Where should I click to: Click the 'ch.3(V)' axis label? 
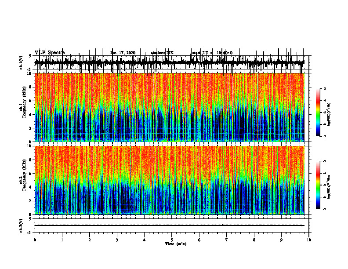(x=21, y=225)
